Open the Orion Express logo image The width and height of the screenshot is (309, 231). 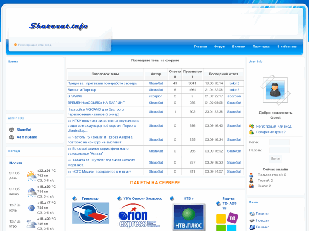click(139, 216)
